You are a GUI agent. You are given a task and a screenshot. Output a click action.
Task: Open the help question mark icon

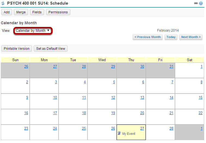click(x=201, y=3)
